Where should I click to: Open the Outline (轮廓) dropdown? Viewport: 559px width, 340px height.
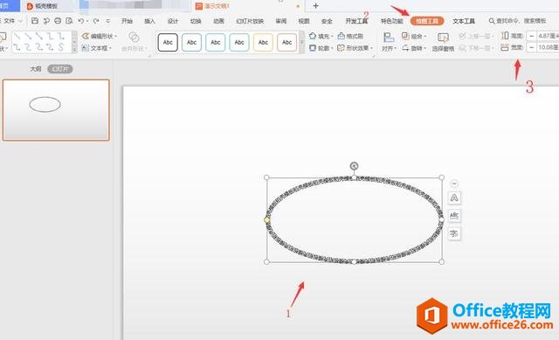pos(321,48)
